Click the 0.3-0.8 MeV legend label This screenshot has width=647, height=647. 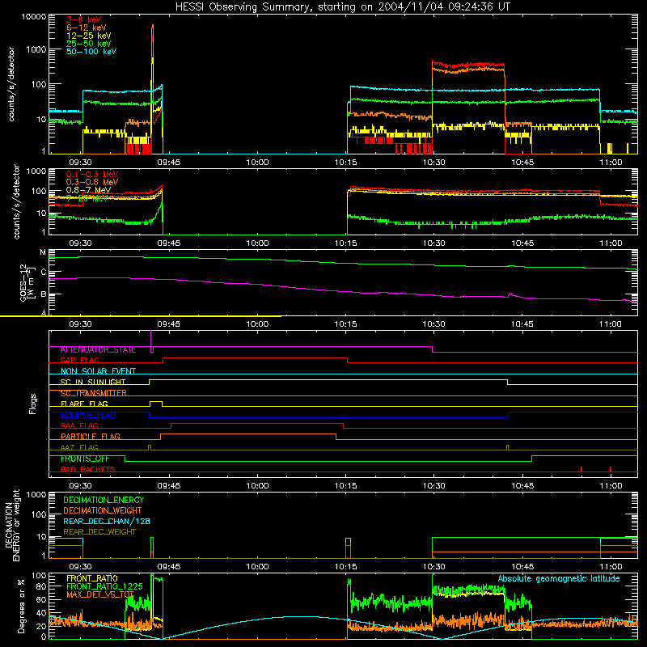pos(92,182)
